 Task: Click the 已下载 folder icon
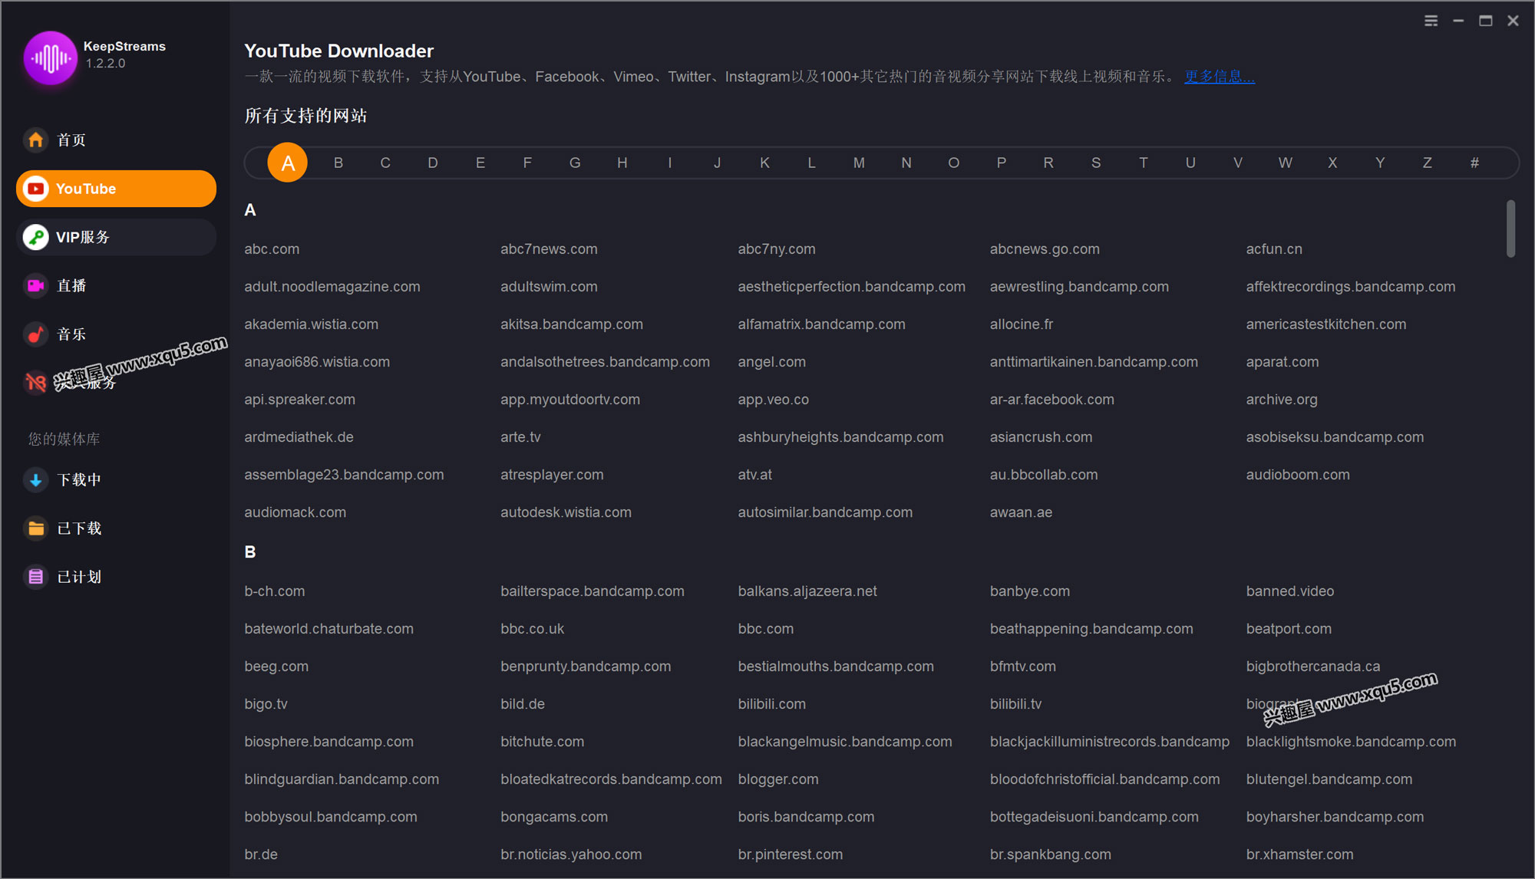(x=35, y=528)
